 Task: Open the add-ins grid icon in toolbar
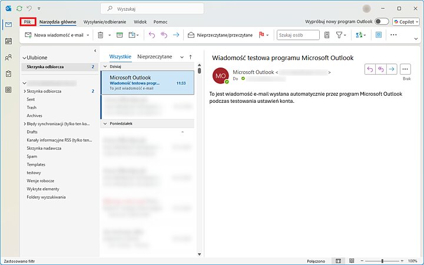(x=379, y=35)
